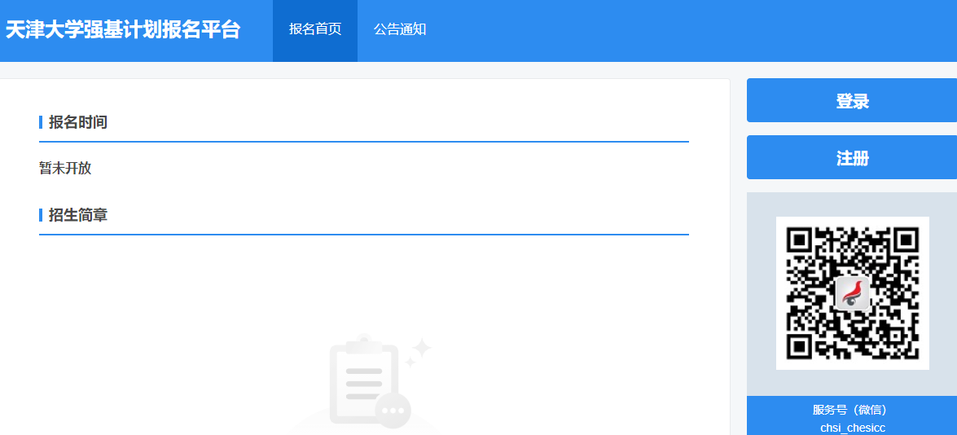Click the blue divider line under 招生简章
The height and width of the screenshot is (435, 957).
(x=364, y=235)
